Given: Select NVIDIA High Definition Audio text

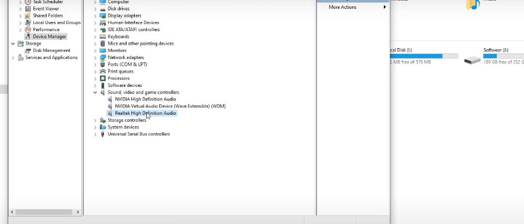Looking at the screenshot, I should [x=145, y=99].
